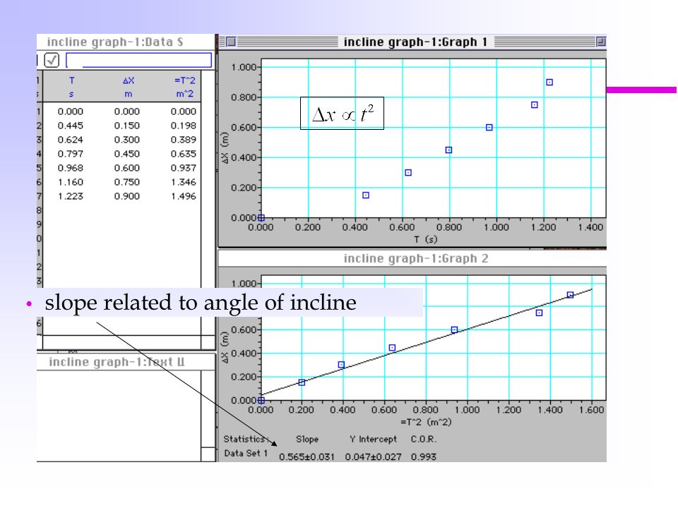Click the Graph 1 data point at 0.150 m
Screen dimensions: 678x508
click(366, 195)
